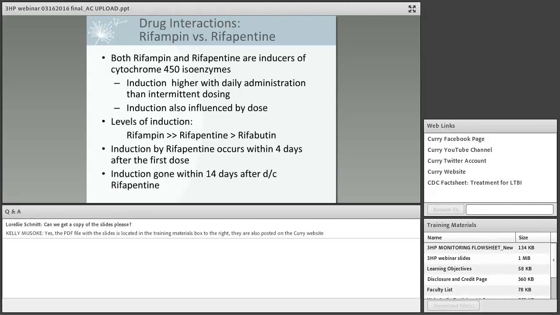Select Curry Twitter Account web link

(457, 161)
